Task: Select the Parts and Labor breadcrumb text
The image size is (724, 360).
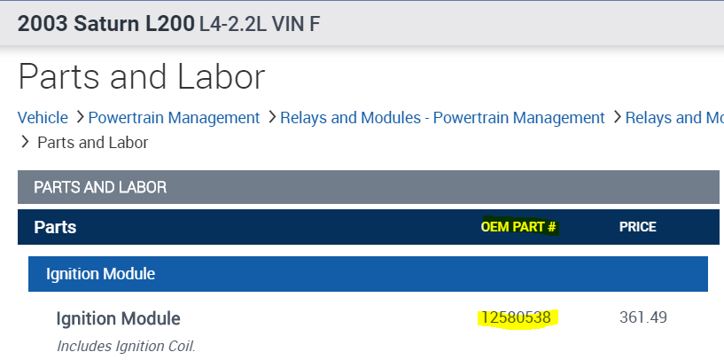Action: point(92,142)
